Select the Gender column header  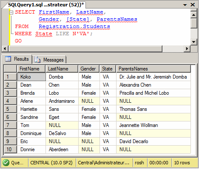click(x=89, y=69)
